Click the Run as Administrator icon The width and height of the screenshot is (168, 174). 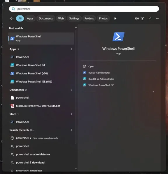[x=85, y=72]
